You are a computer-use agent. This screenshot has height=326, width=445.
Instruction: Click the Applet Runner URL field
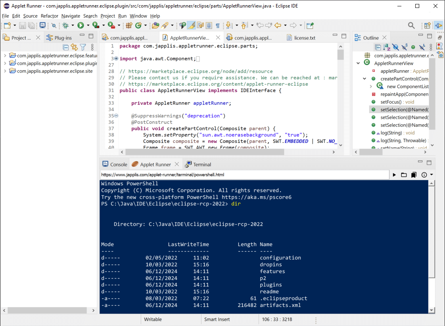(244, 175)
